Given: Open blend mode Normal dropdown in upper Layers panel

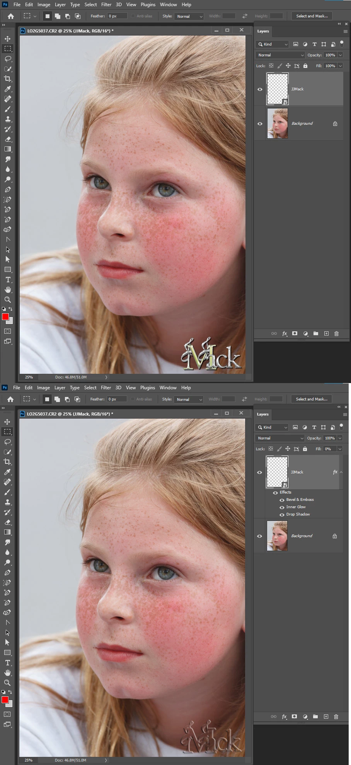Looking at the screenshot, I should [x=280, y=55].
